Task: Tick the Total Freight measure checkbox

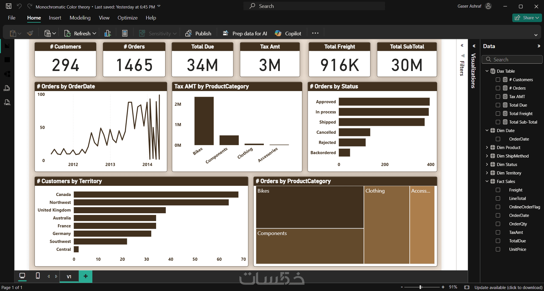Action: tap(498, 114)
